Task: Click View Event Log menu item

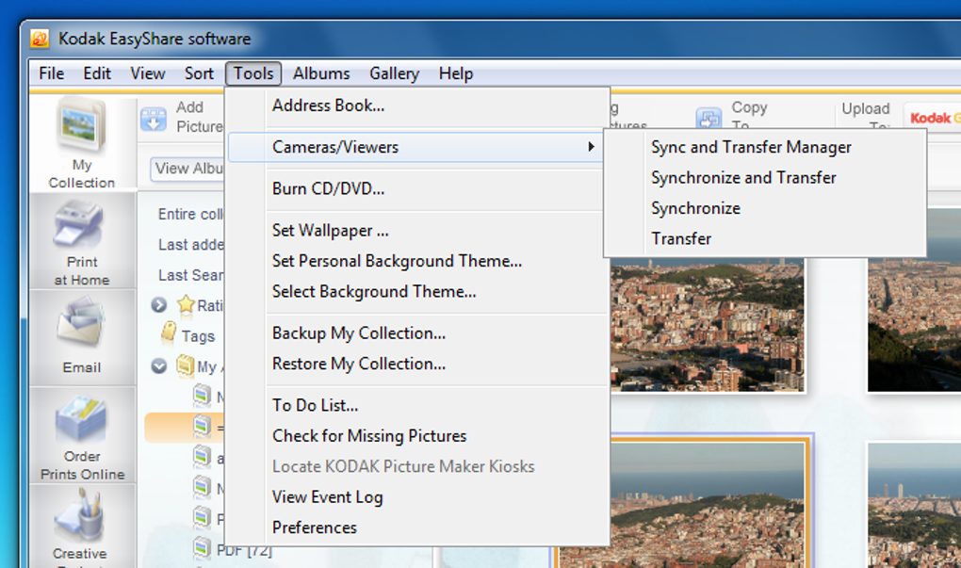Action: coord(328,497)
